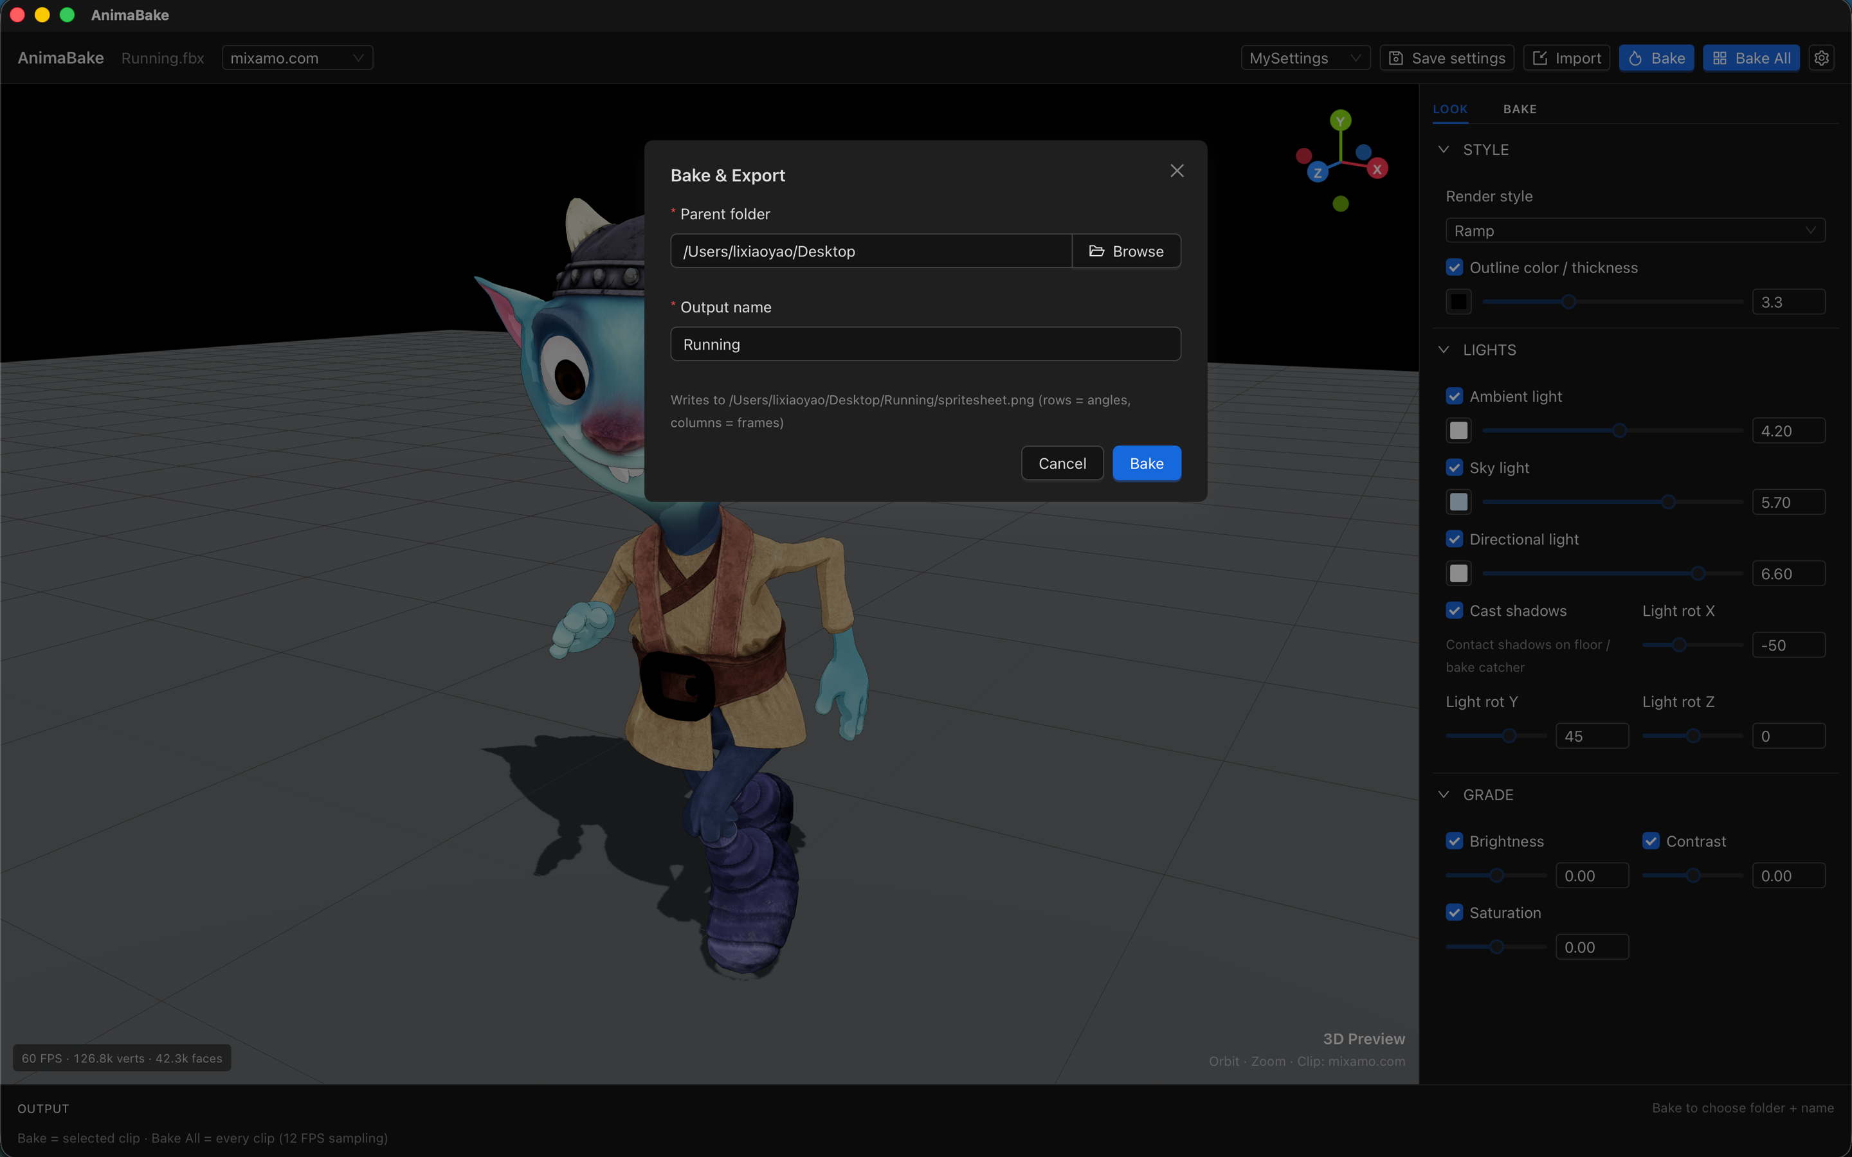Image resolution: width=1852 pixels, height=1157 pixels.
Task: Click the negative X red gizmo dot
Action: tap(1304, 156)
